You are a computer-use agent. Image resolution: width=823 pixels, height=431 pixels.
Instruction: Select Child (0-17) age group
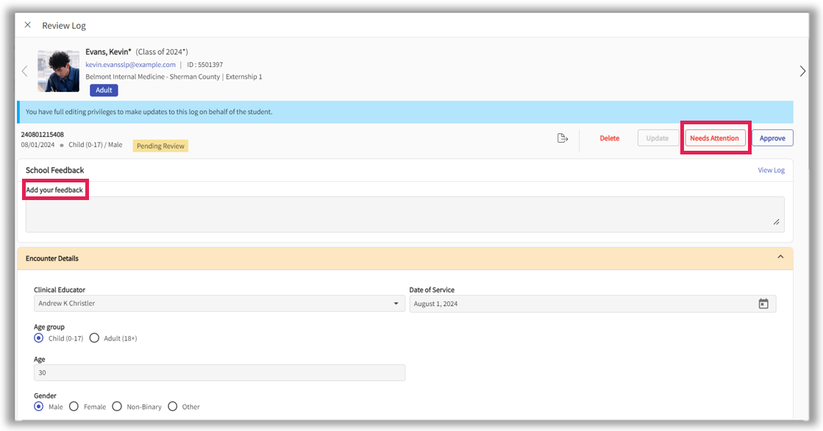(39, 338)
